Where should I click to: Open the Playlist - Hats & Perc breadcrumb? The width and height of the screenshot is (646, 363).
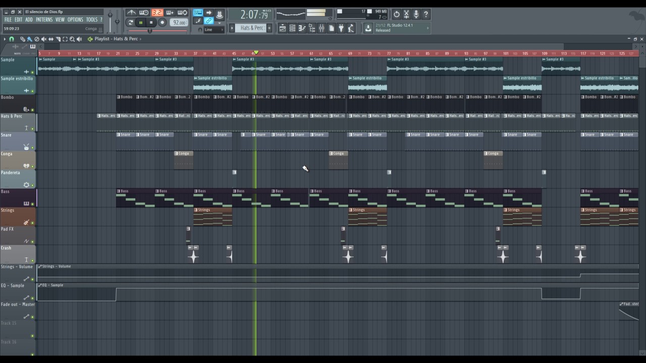pos(116,39)
